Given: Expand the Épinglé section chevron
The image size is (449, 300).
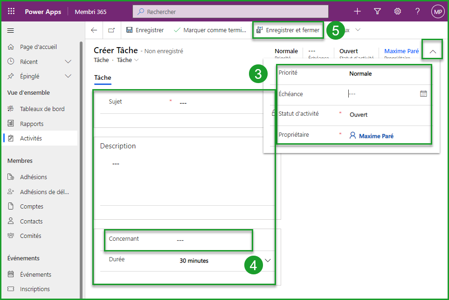Looking at the screenshot, I should pyautogui.click(x=68, y=76).
